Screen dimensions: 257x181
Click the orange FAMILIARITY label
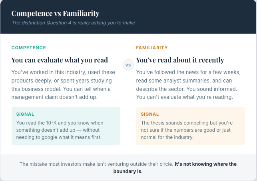tap(152, 48)
